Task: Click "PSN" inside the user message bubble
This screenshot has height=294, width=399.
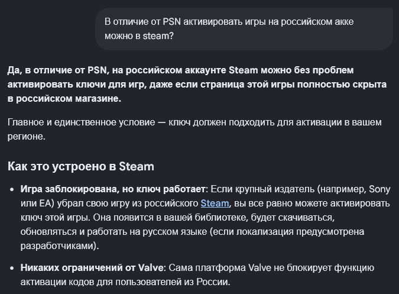Action: 171,22
